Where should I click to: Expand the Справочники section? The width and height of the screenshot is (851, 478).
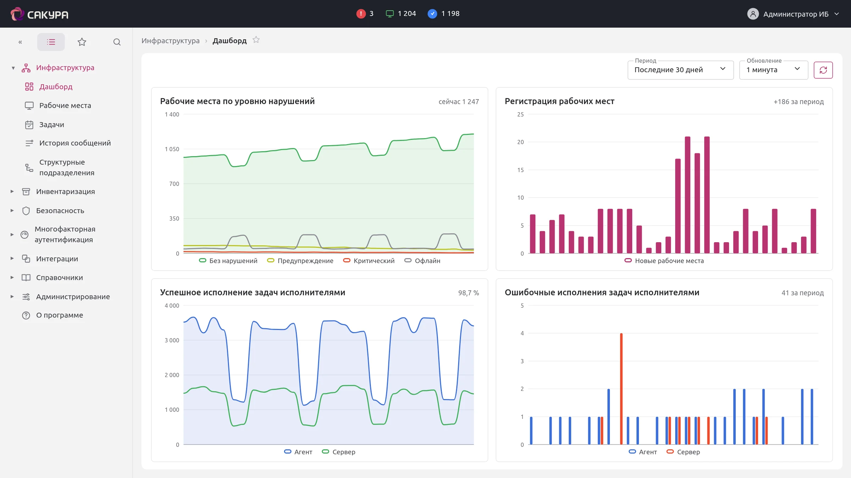(x=12, y=278)
